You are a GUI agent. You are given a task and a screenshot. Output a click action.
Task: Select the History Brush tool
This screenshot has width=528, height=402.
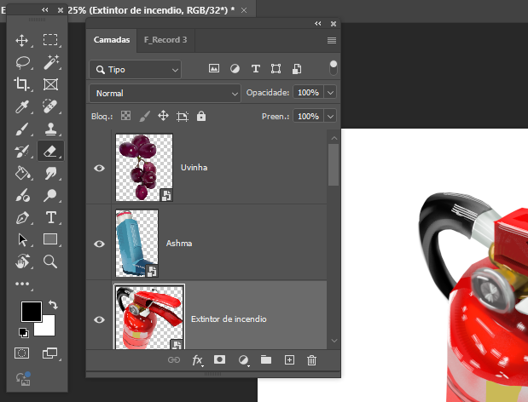pyautogui.click(x=22, y=151)
